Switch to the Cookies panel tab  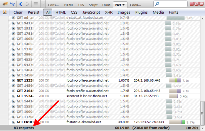pos(135,5)
